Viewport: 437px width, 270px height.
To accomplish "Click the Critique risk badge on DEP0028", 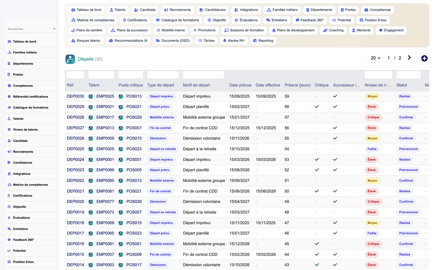I will [373, 117].
